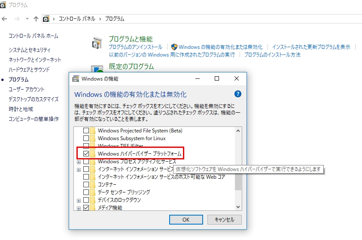The image size is (362, 240).
Task: Select デスクトップのカスタマイズ in sidebar
Action: click(33, 99)
